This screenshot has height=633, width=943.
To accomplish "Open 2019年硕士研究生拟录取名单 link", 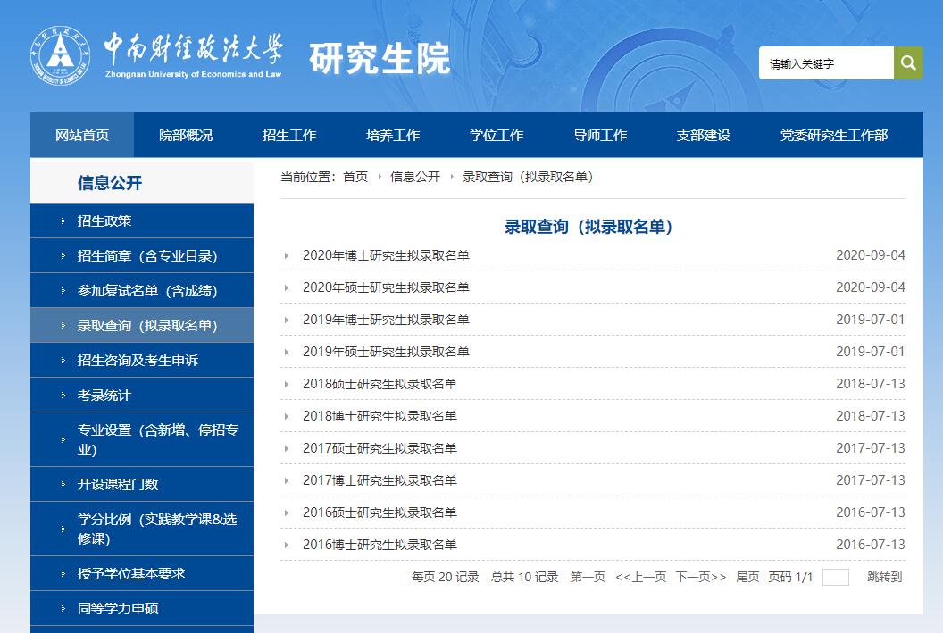I will pyautogui.click(x=386, y=352).
